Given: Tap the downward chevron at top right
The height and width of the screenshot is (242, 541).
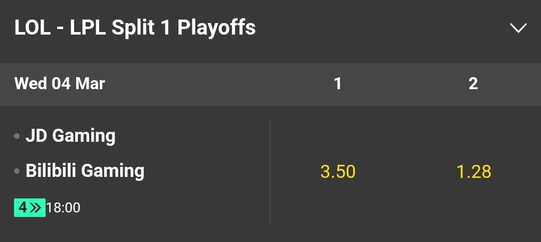Looking at the screenshot, I should (x=518, y=28).
